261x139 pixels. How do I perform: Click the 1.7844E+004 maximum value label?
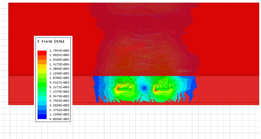(59, 51)
